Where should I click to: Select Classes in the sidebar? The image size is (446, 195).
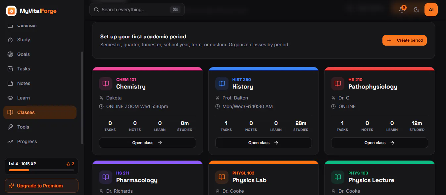click(40, 112)
